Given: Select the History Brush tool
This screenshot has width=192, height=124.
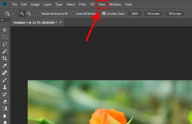Looking at the screenshot, I should [5, 94].
